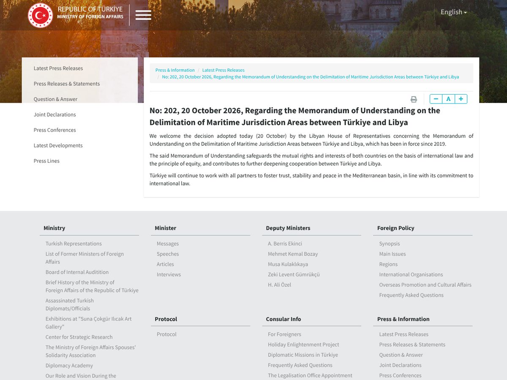Open International Organisations link
Image resolution: width=507 pixels, height=380 pixels.
coord(411,274)
